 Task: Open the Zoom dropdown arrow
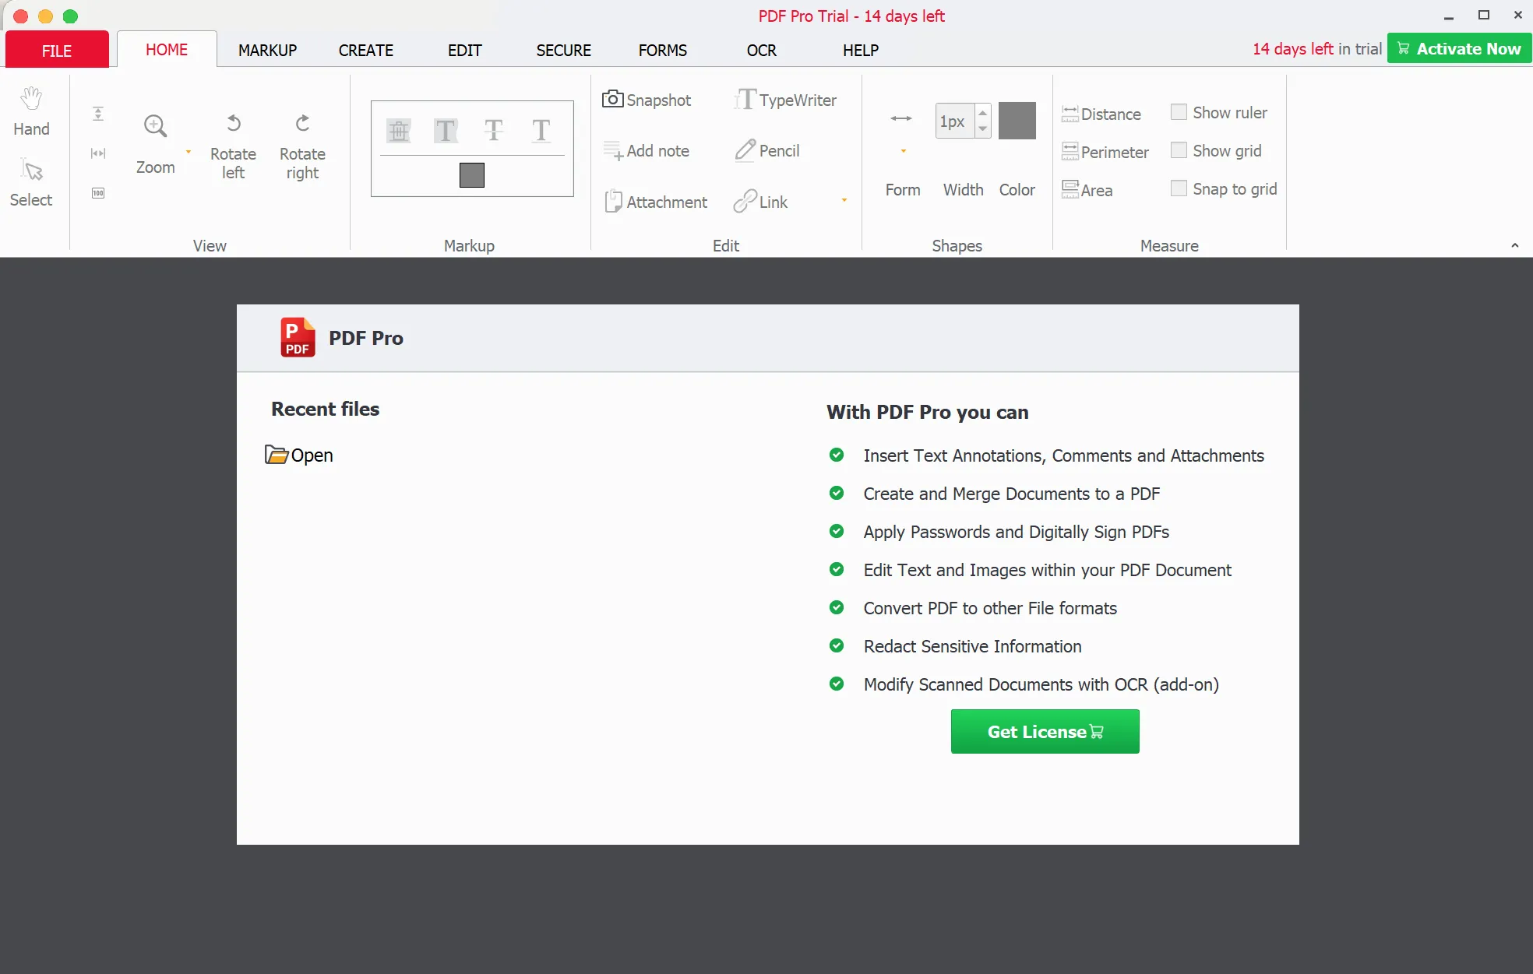pos(189,152)
